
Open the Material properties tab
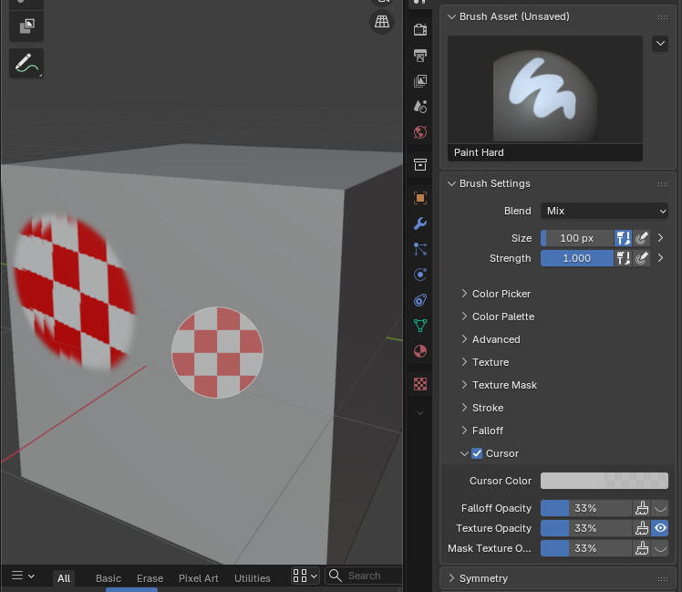(420, 351)
